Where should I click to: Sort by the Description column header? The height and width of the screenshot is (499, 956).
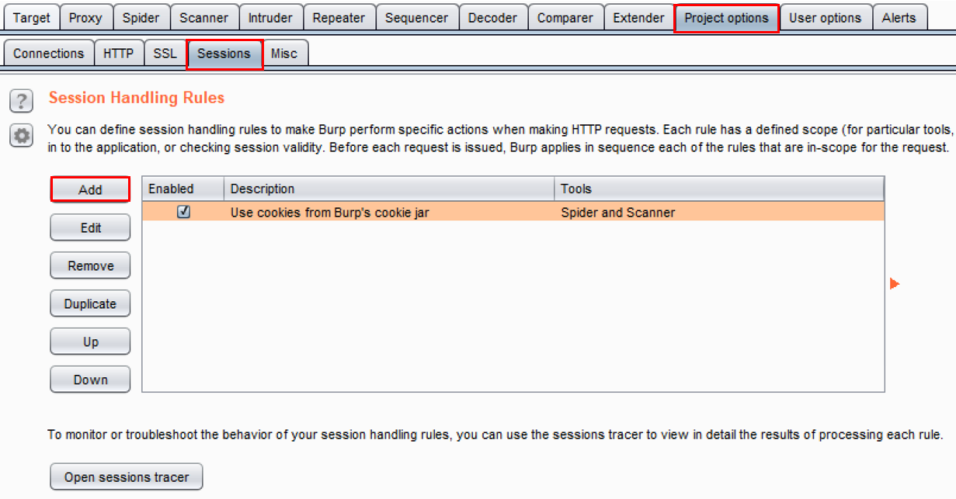coord(388,189)
